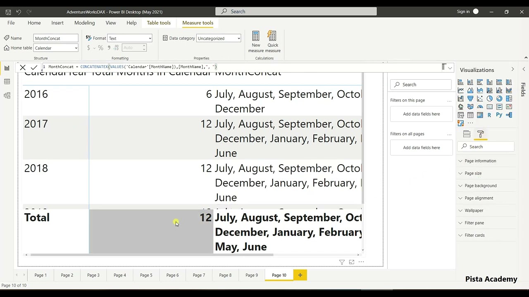Select the clustered column chart visual
This screenshot has width=529, height=297.
(x=489, y=82)
